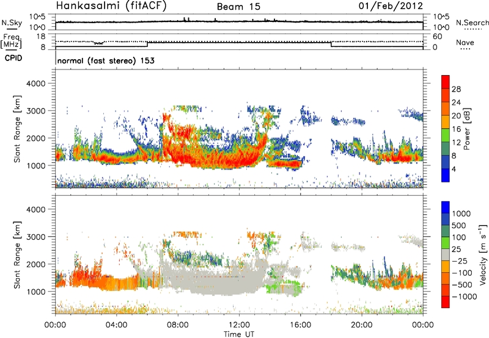Click the '60' tick on the Nave axis
Image resolution: width=489 pixels, height=338 pixels.
pos(437,37)
